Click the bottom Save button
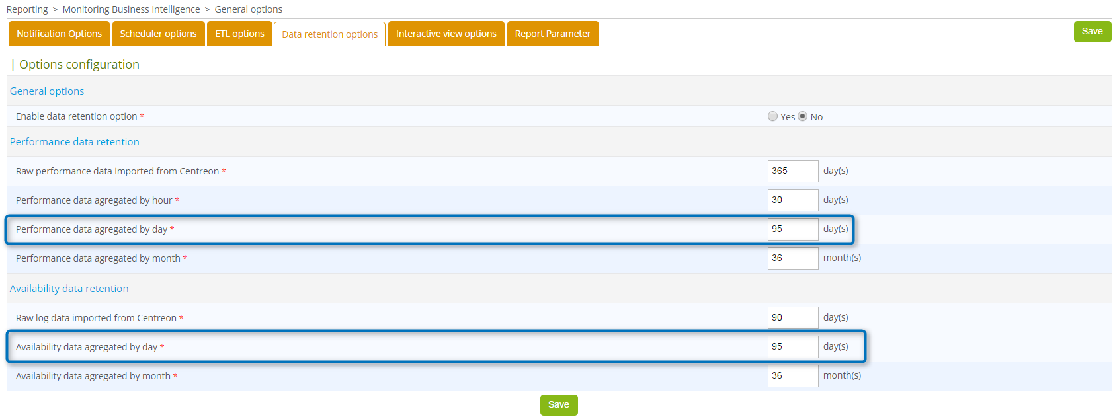The width and height of the screenshot is (1115, 419). click(x=558, y=405)
